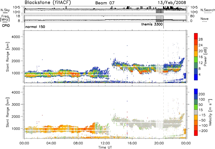This screenshot has height=149, width=215.
Task: Click the 'Power [dB]' colorbar label
Action: pyautogui.click(x=205, y=57)
